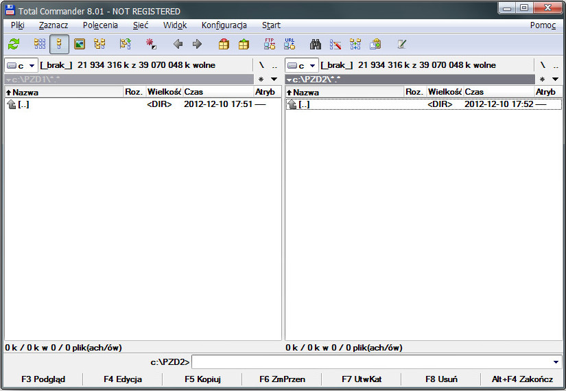Expand the command line history dropdown
The height and width of the screenshot is (391, 566).
556,362
